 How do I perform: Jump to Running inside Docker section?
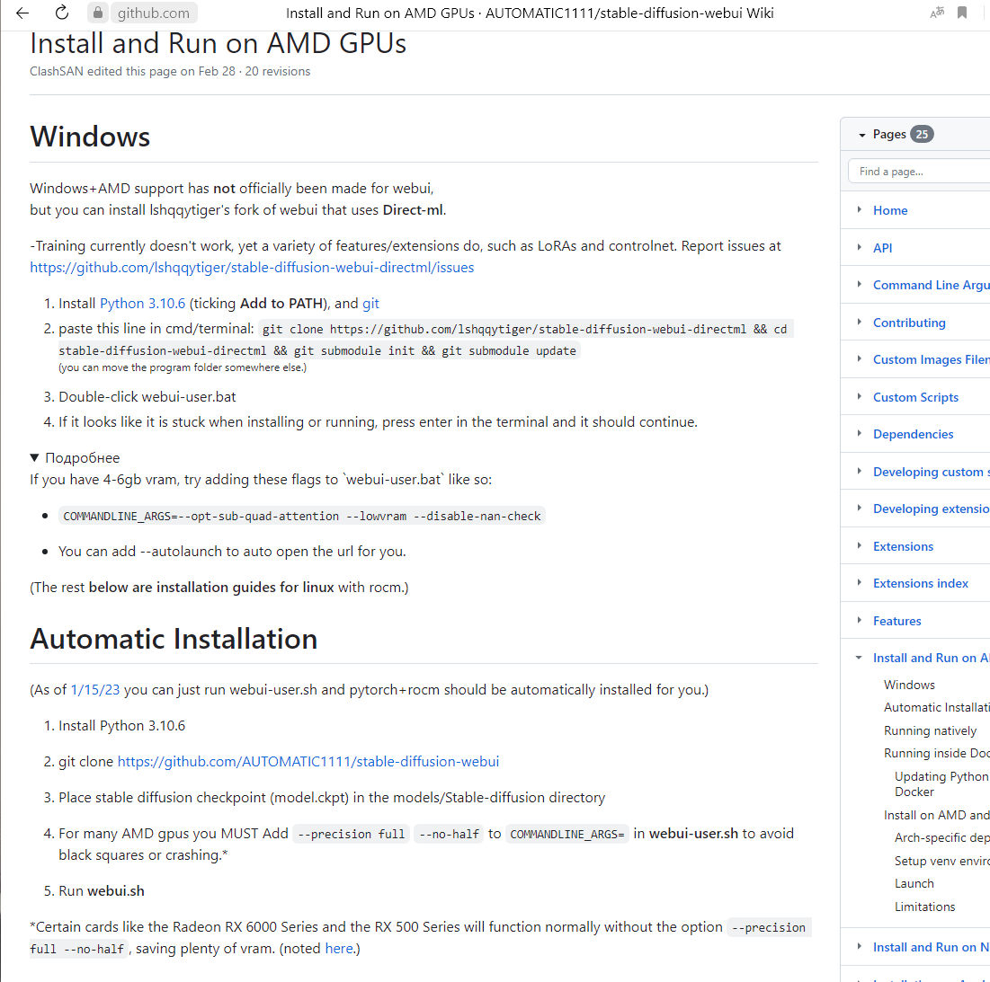click(937, 753)
